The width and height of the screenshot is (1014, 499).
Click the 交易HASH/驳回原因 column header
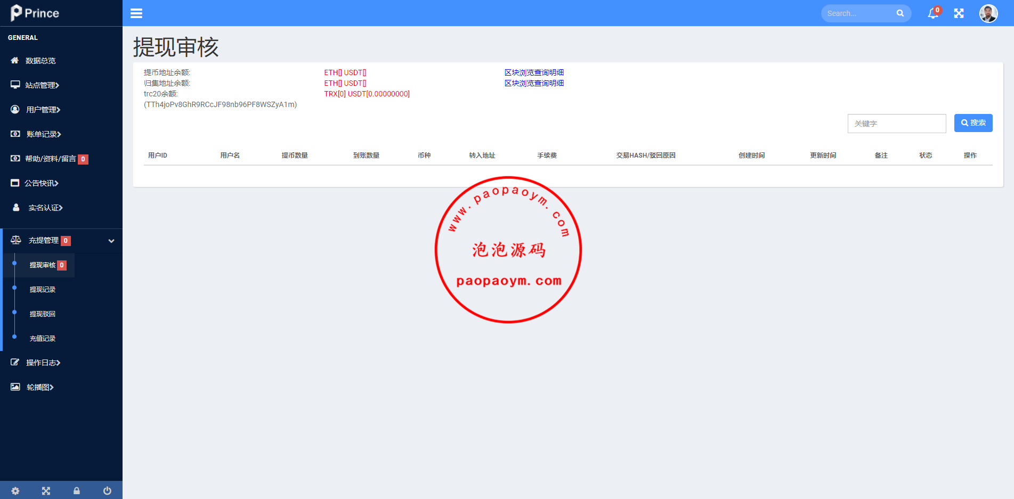point(646,156)
